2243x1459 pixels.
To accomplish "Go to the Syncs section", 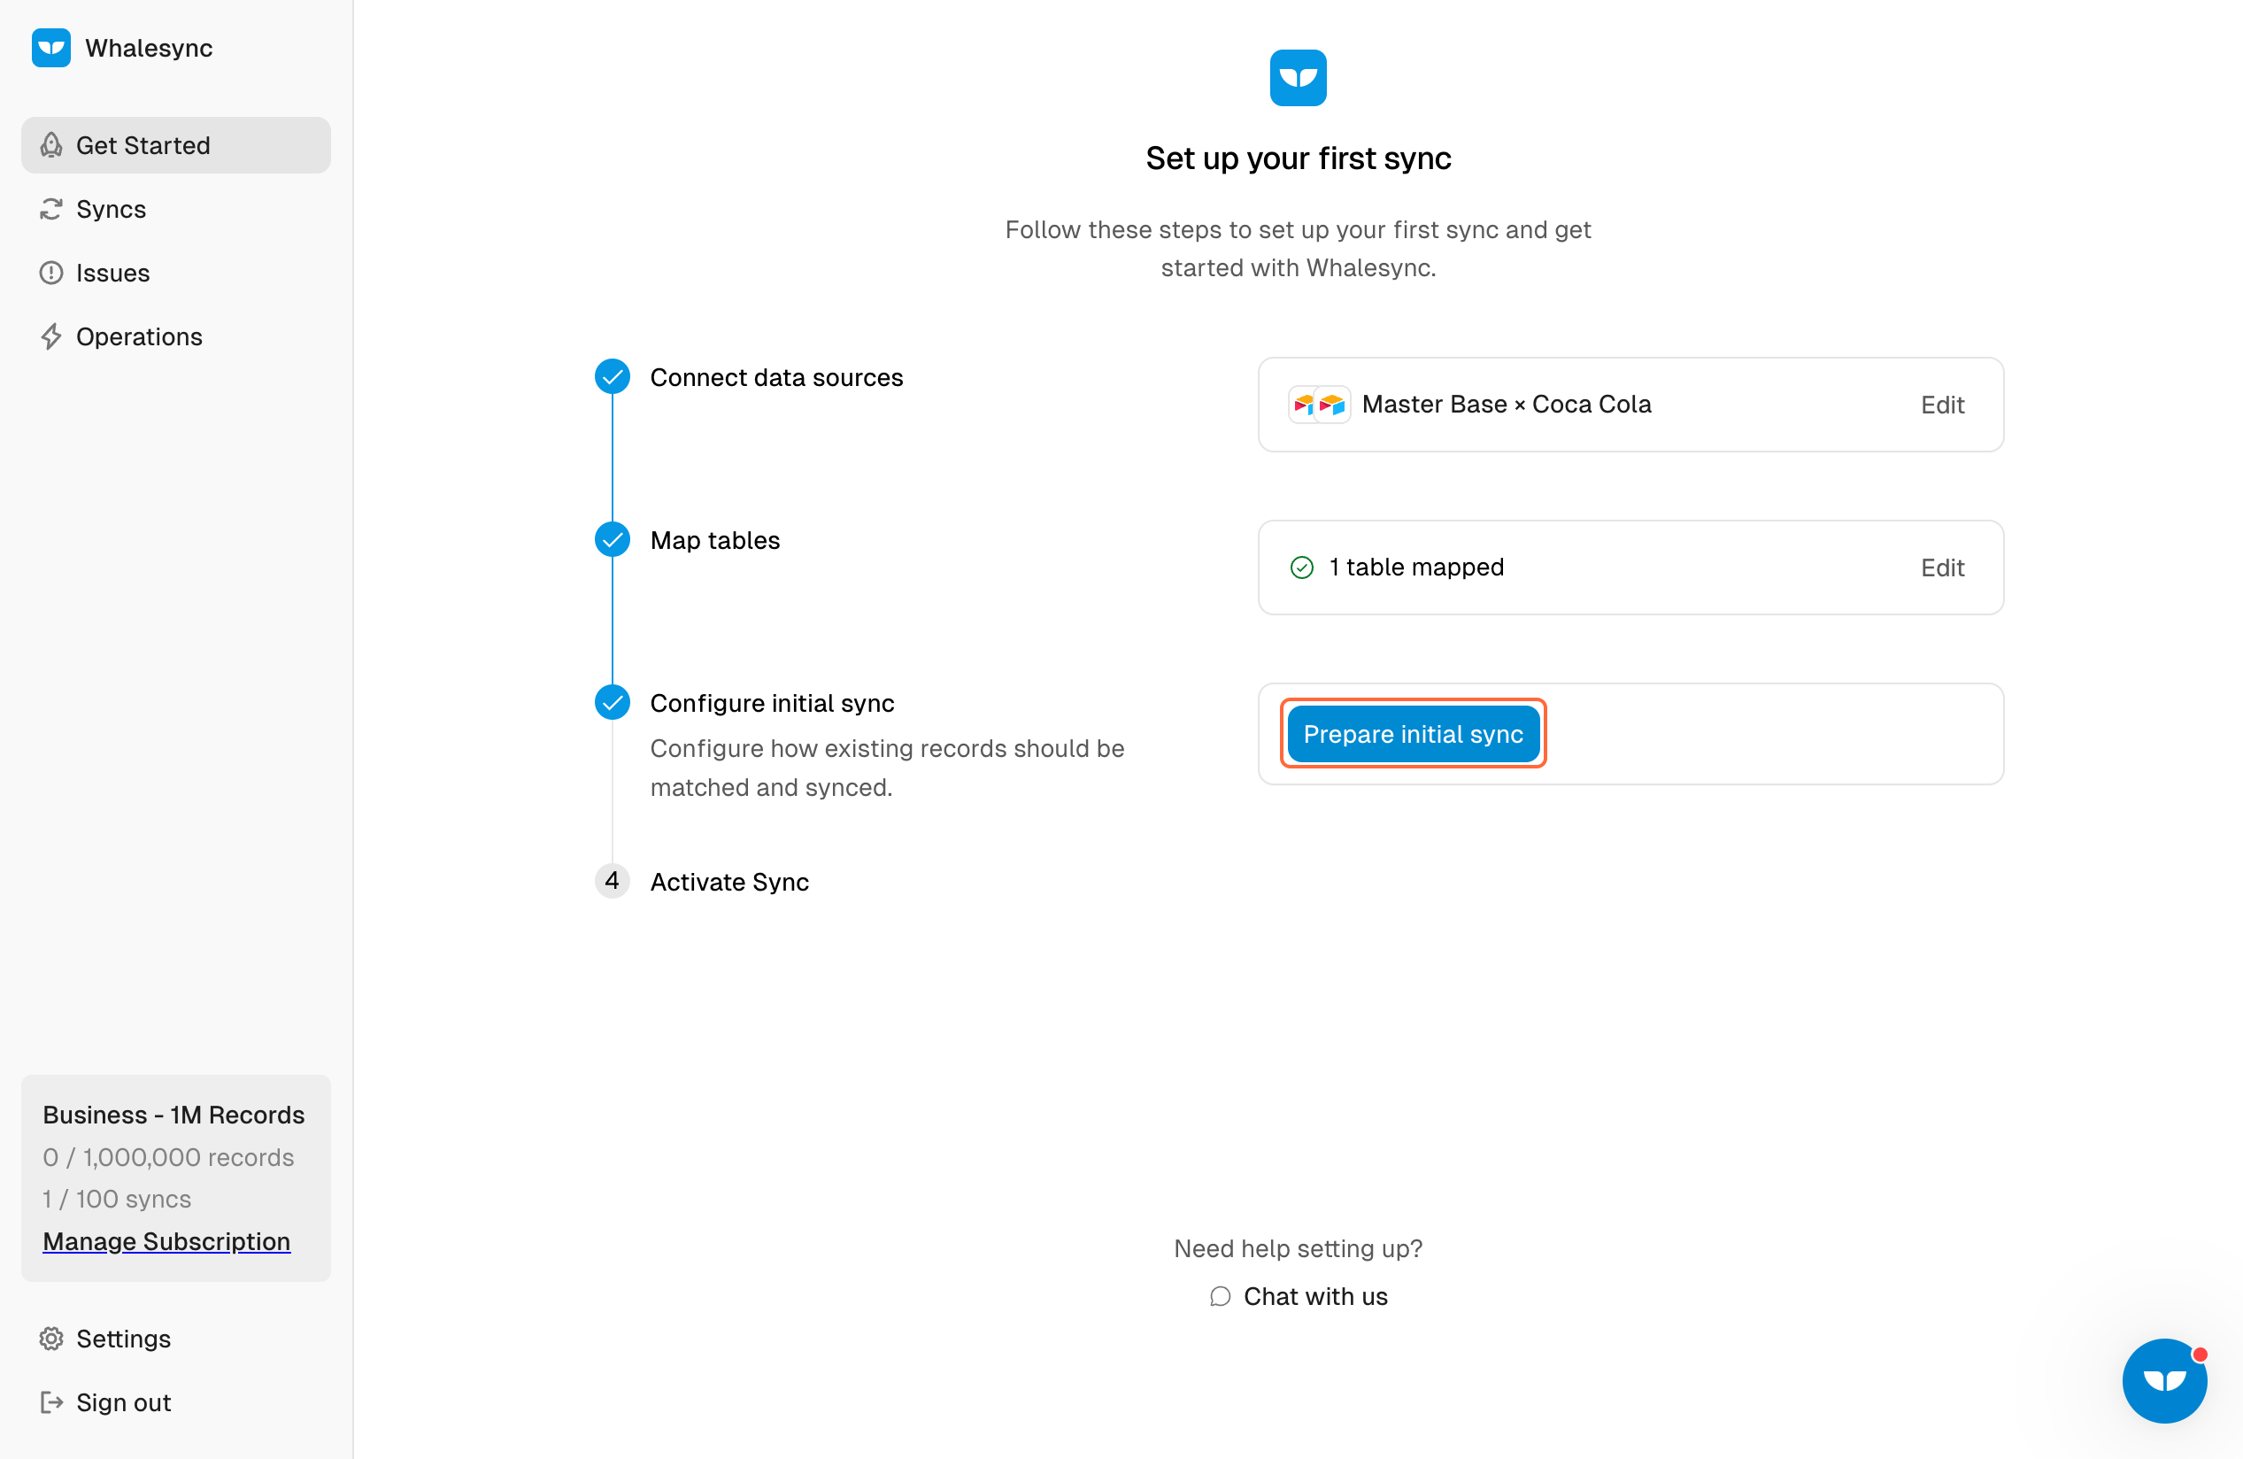I will [176, 209].
